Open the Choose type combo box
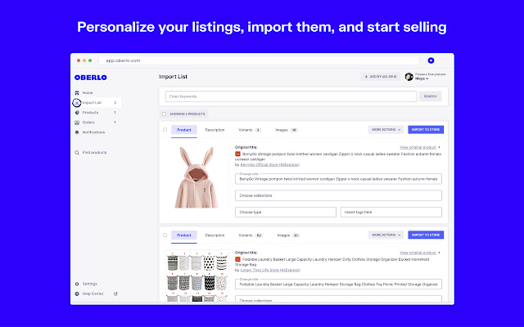 (286, 213)
